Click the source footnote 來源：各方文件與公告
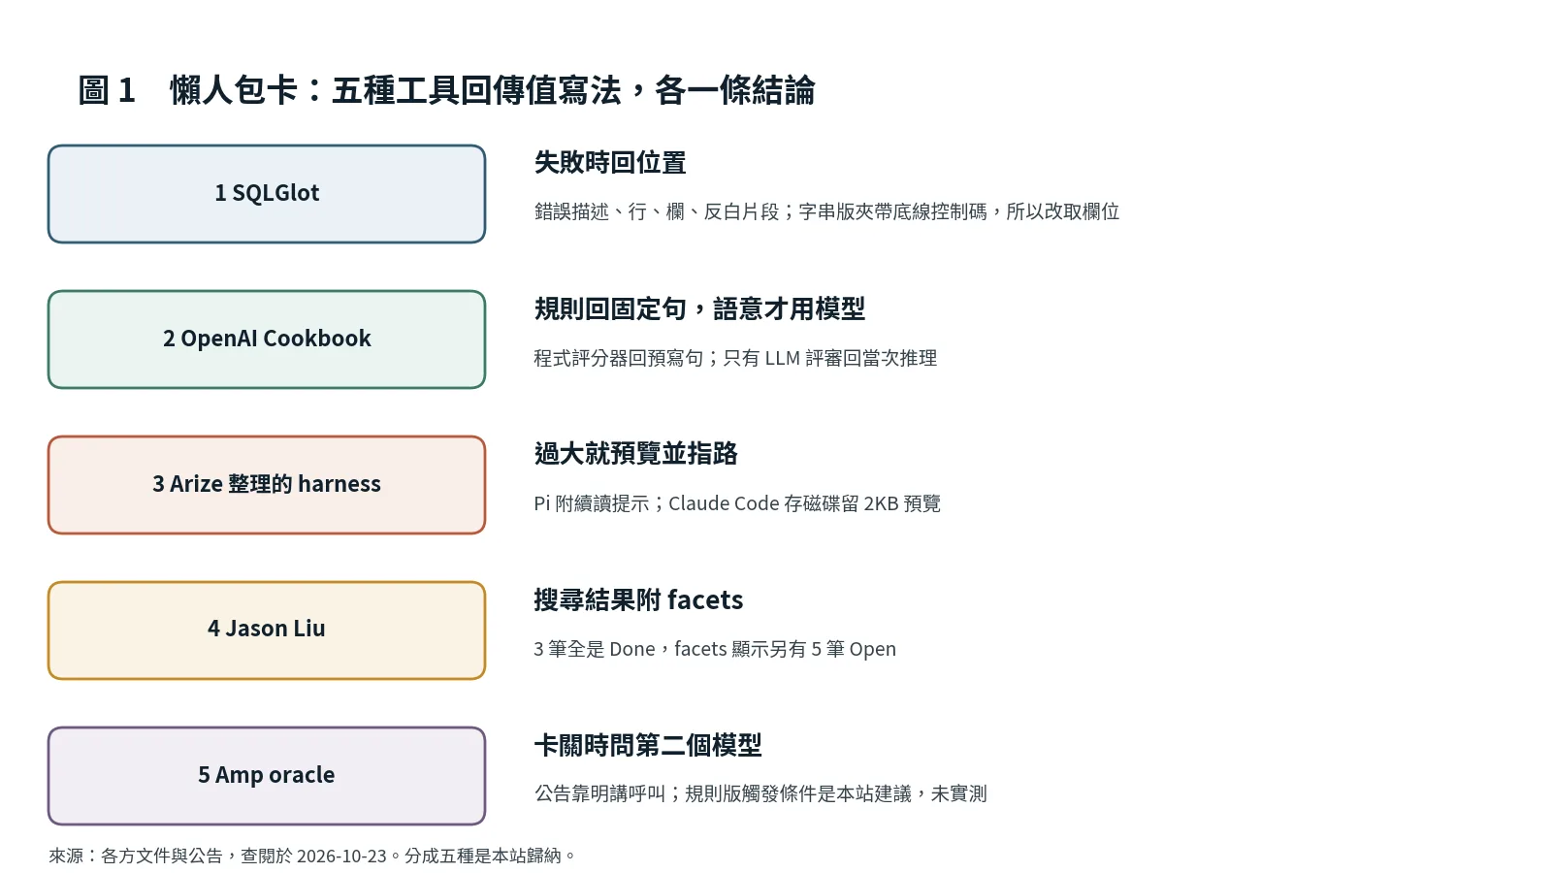Screen dimensions: 1552x873 [x=312, y=856]
